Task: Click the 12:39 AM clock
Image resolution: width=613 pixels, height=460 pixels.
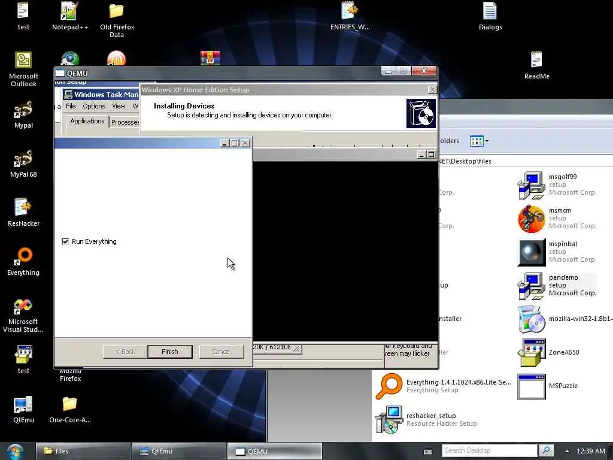Action: click(x=591, y=451)
